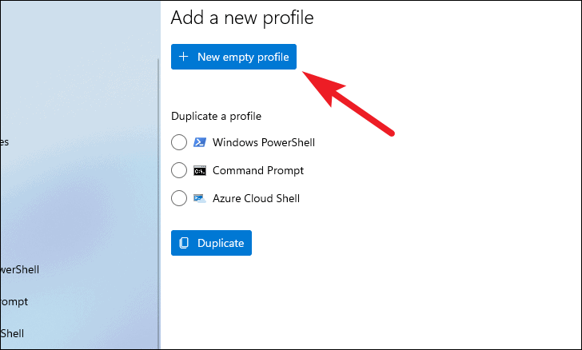Click the Azure Cloud Shell cloud icon
This screenshot has width=582, height=350.
coord(200,198)
